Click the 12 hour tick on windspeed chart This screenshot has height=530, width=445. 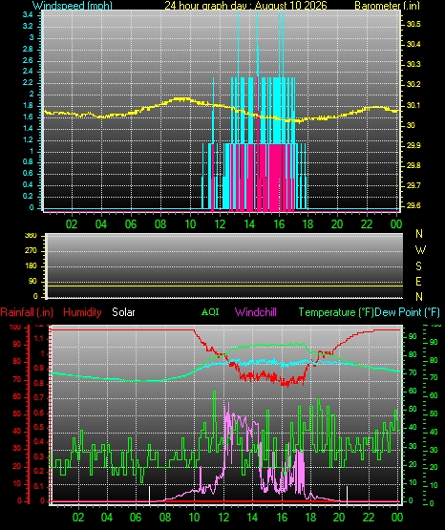tap(220, 223)
